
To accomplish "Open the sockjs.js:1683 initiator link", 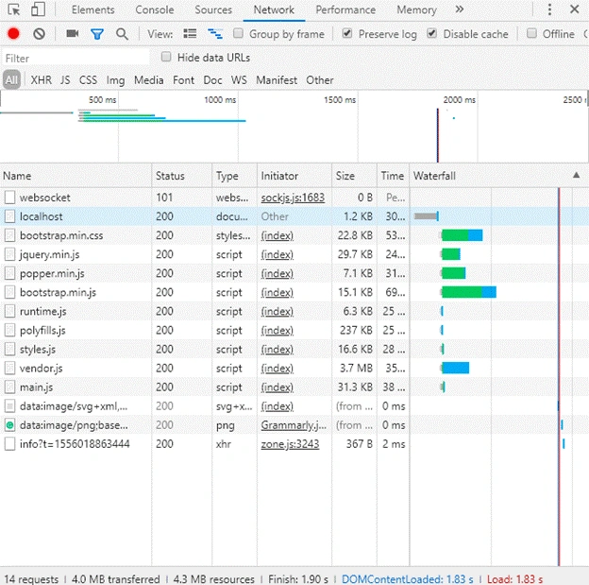I will tap(293, 198).
